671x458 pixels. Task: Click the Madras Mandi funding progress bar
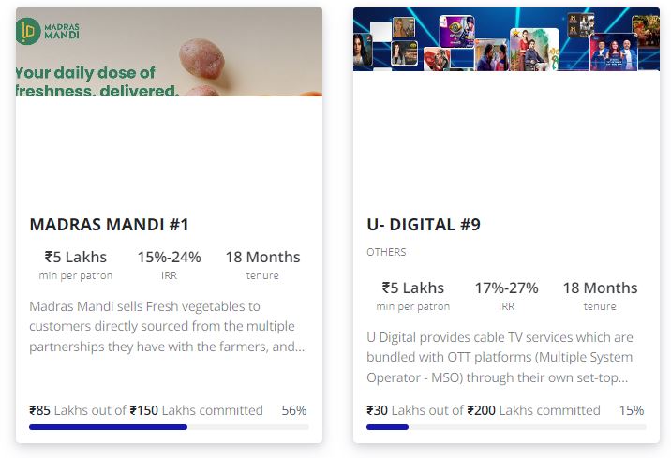pos(169,427)
